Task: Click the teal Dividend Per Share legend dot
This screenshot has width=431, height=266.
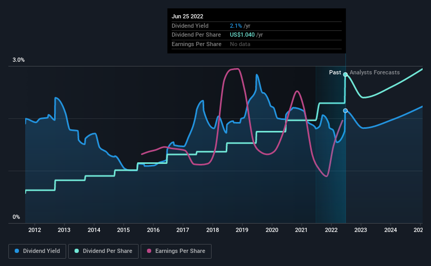Action: (x=77, y=251)
